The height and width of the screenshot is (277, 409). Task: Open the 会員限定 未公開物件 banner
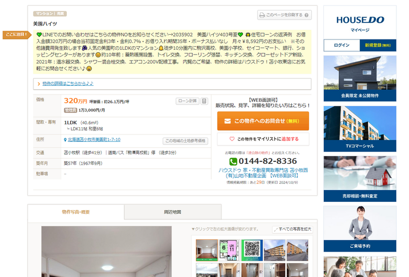360,79
